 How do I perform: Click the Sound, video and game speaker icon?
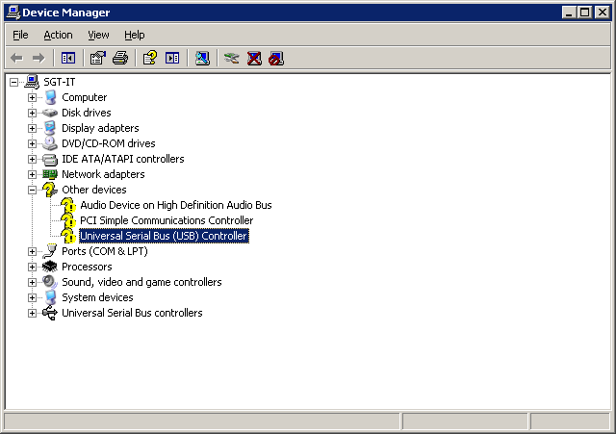click(x=50, y=282)
